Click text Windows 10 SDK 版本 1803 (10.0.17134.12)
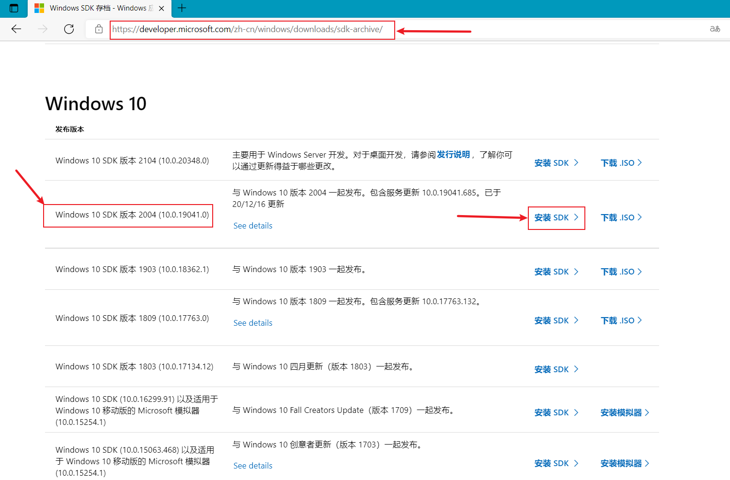The image size is (730, 480). (x=135, y=366)
